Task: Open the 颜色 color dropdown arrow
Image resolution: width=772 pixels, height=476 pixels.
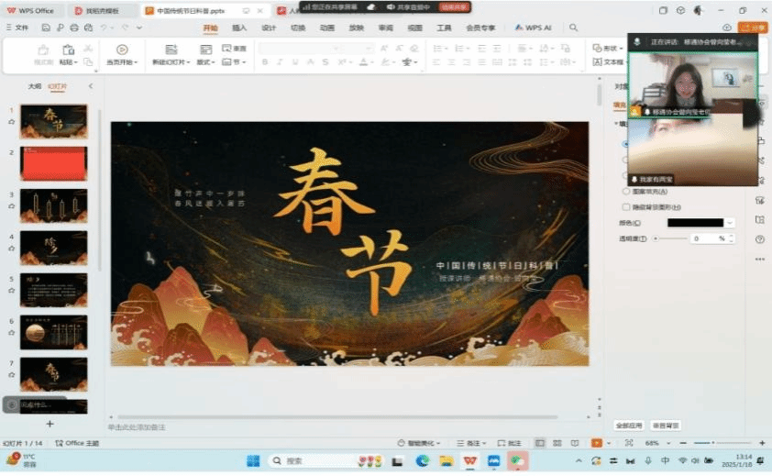Action: pos(730,223)
